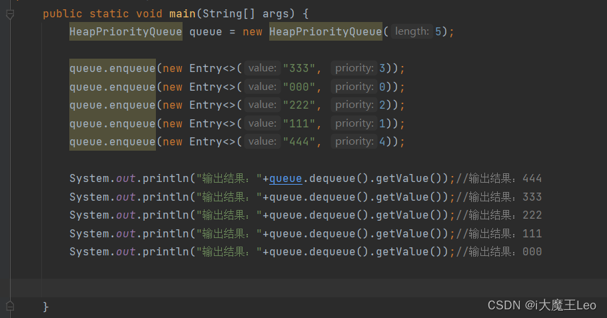Click the public keyword
This screenshot has width=607, height=318.
63,14
